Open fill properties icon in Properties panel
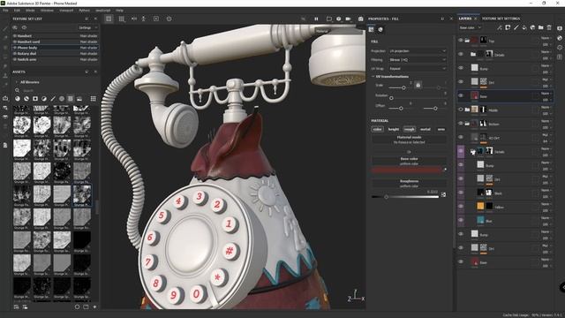The height and width of the screenshot is (318, 565). 371,29
